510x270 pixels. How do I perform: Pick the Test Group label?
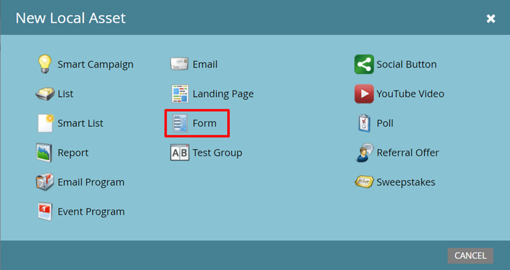click(217, 153)
